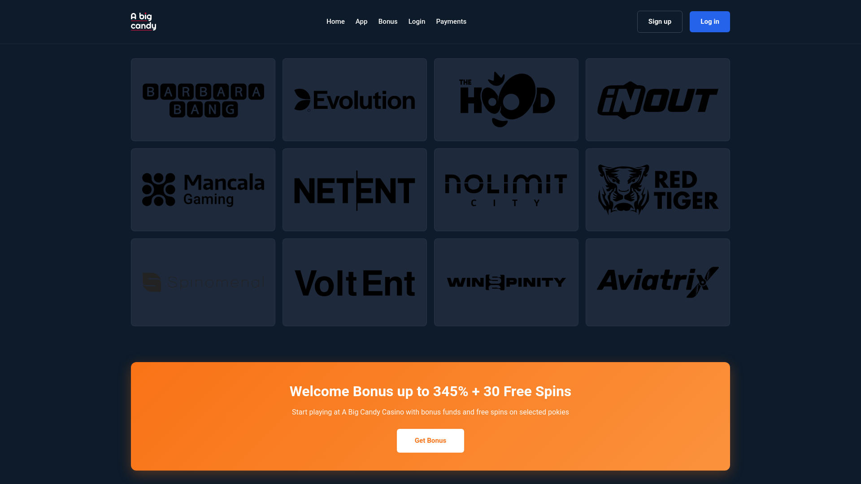Viewport: 861px width, 484px height.
Task: Open the Nolimit City provider tile
Action: 506,190
